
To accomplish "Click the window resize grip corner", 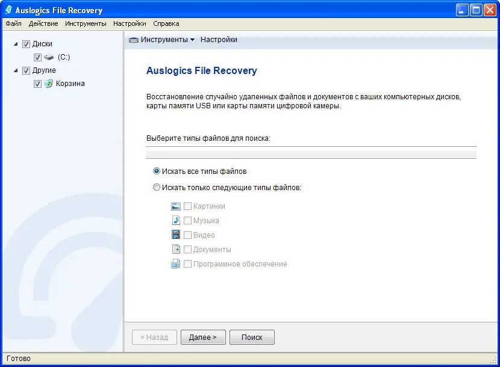I will coord(493,360).
